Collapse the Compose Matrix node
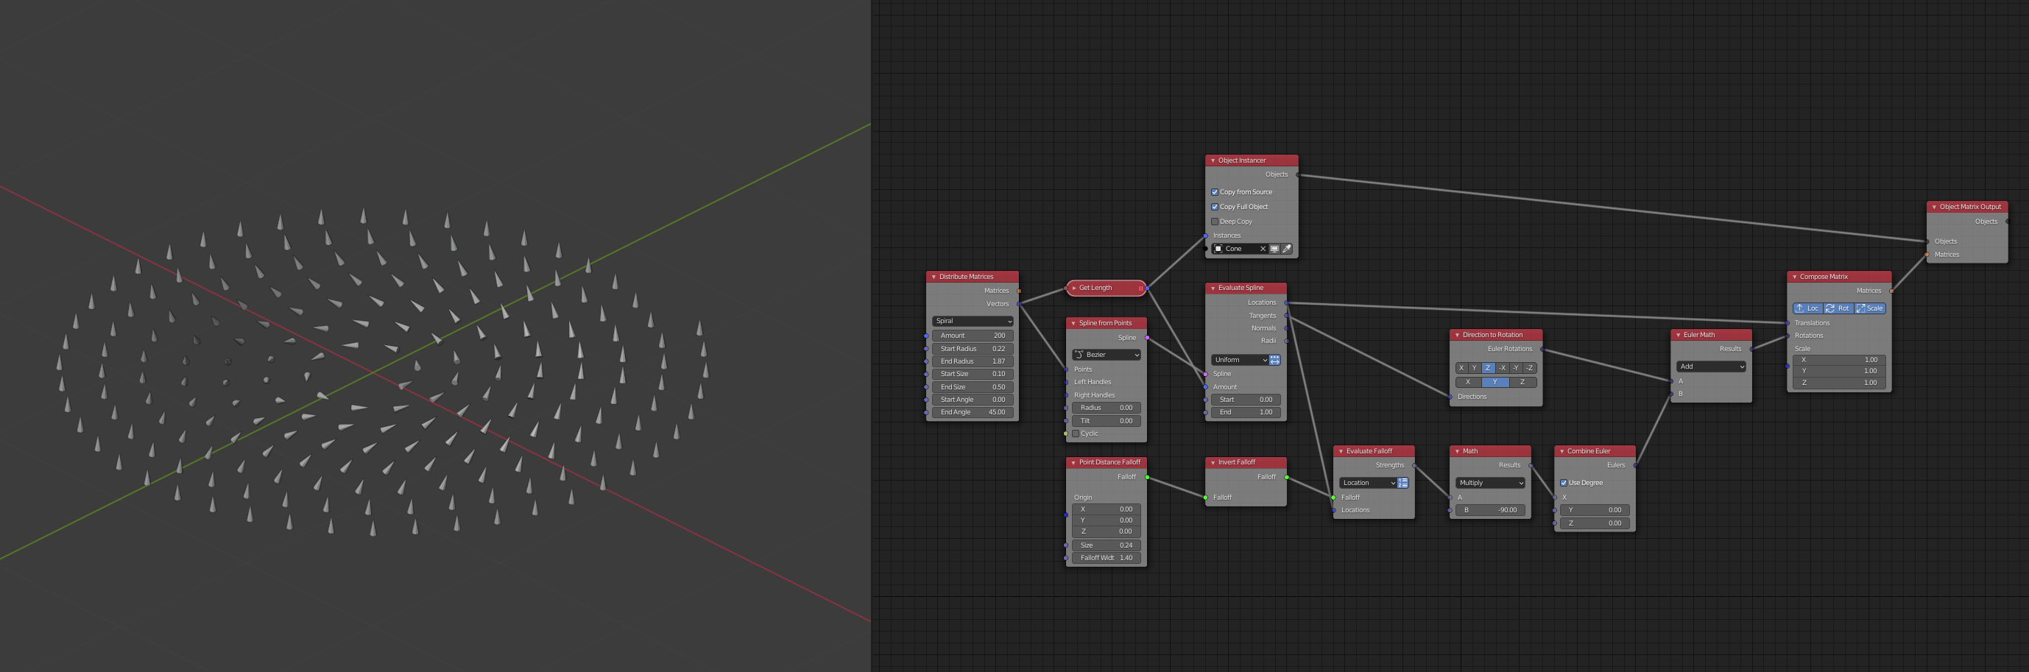The height and width of the screenshot is (672, 2029). coord(1794,277)
